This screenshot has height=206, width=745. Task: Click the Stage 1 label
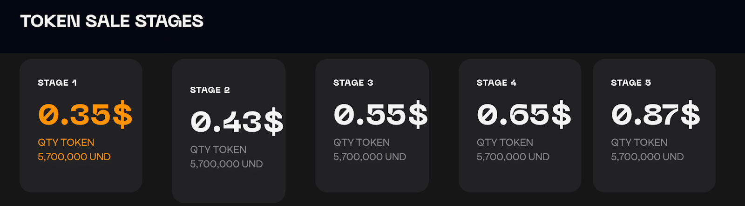[x=57, y=82]
